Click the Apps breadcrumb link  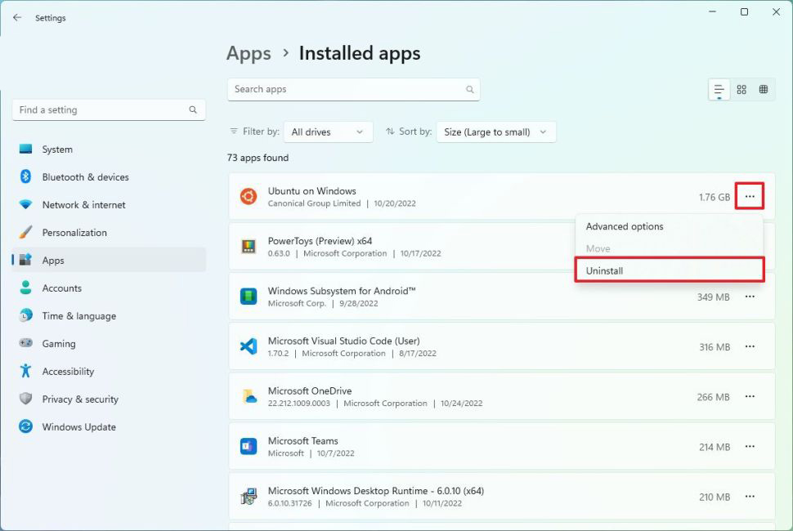(249, 54)
